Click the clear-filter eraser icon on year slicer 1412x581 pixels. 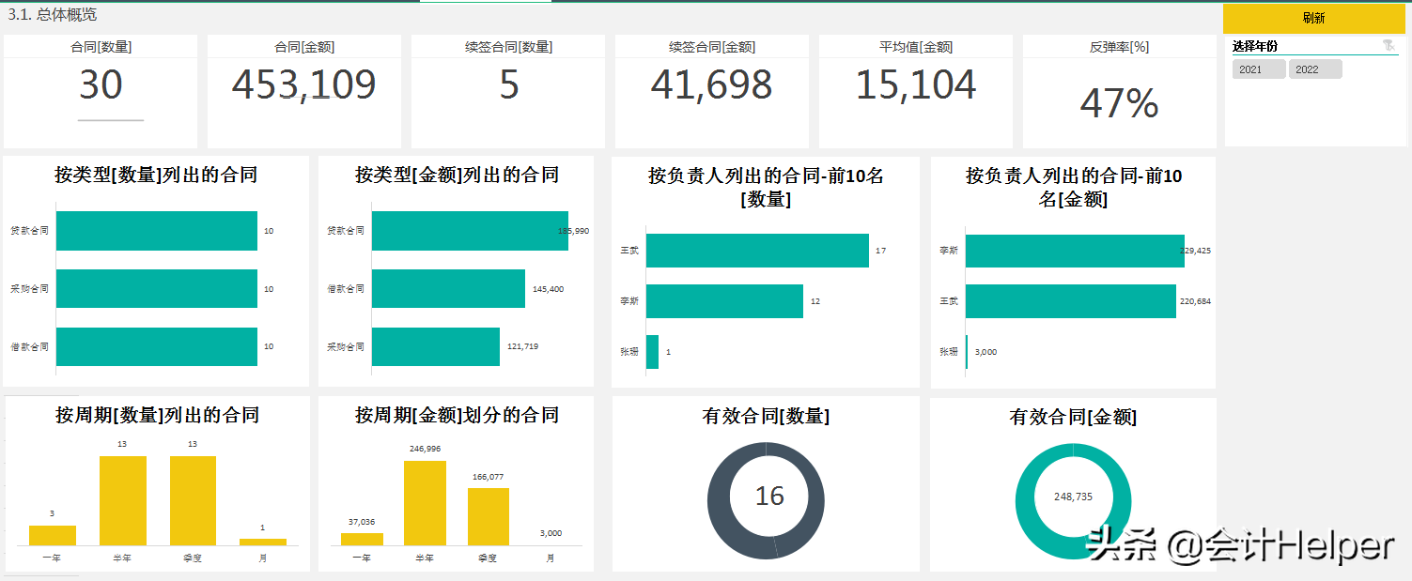tap(1389, 45)
